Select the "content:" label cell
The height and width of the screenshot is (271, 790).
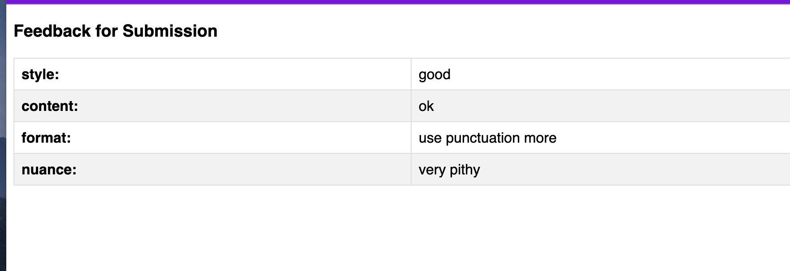pos(50,106)
